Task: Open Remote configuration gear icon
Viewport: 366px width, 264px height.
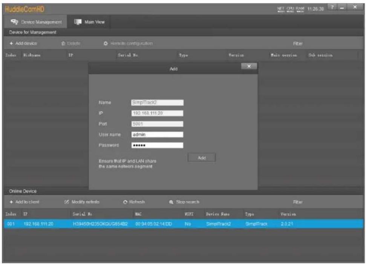Action: [x=106, y=43]
